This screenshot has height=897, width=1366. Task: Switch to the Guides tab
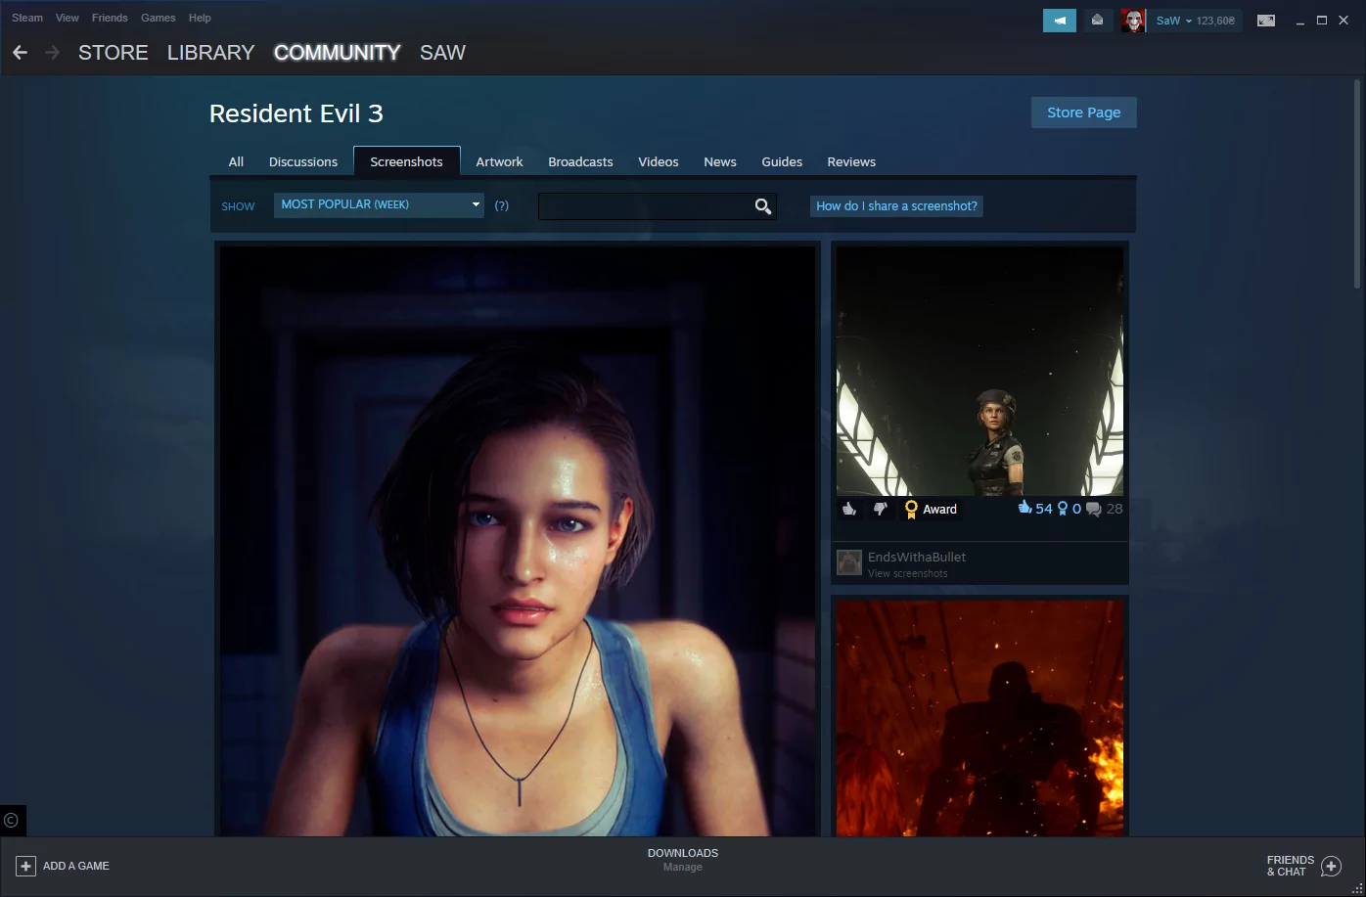[x=782, y=161]
